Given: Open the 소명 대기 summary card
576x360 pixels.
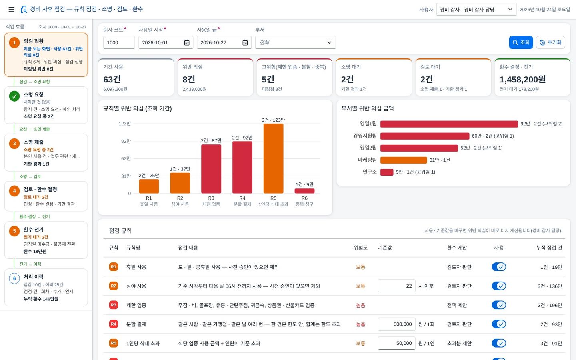Looking at the screenshot, I should (x=374, y=77).
